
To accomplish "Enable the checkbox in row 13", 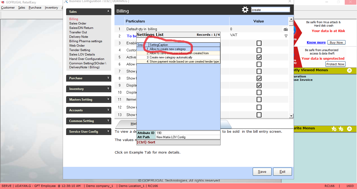I will pos(259,115).
